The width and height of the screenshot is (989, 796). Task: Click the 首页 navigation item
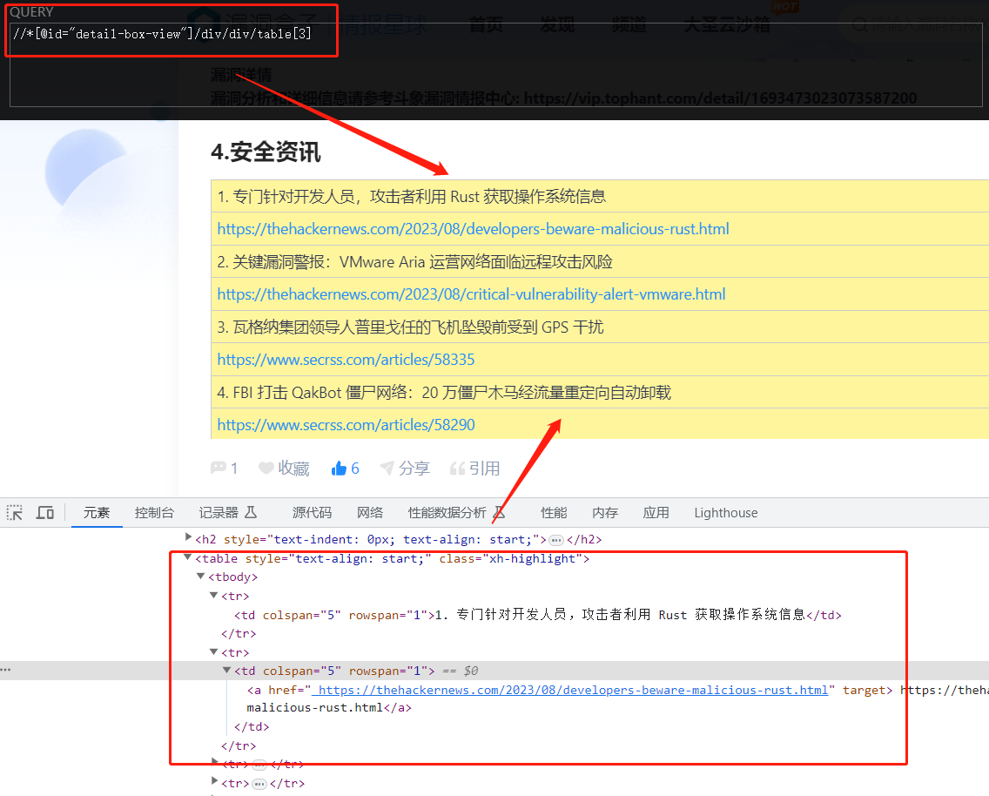[487, 24]
